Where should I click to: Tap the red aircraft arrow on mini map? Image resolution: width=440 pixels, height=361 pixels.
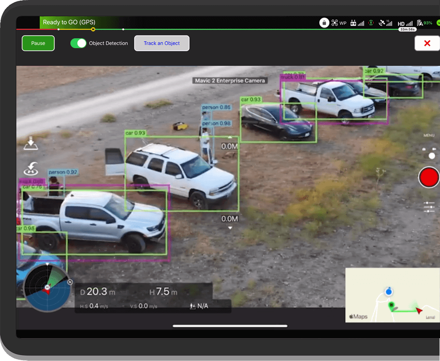coord(419,310)
